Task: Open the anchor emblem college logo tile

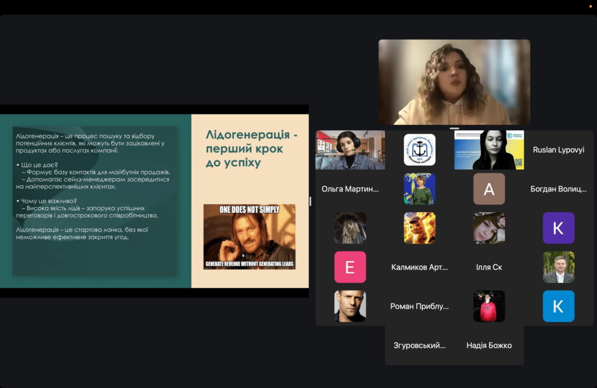Action: pos(420,150)
